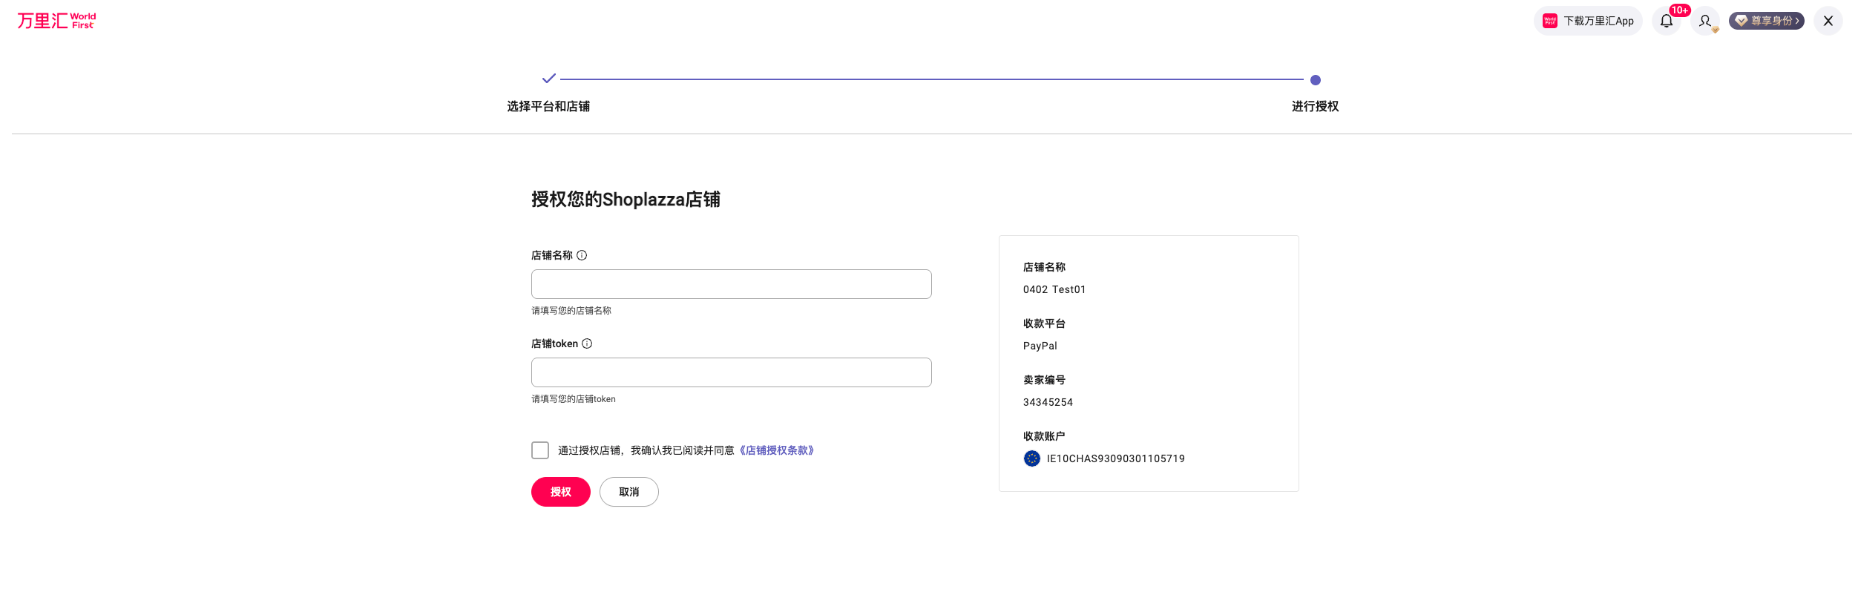Click the info icon beside 店铺token
The height and width of the screenshot is (592, 1858).
tap(587, 343)
